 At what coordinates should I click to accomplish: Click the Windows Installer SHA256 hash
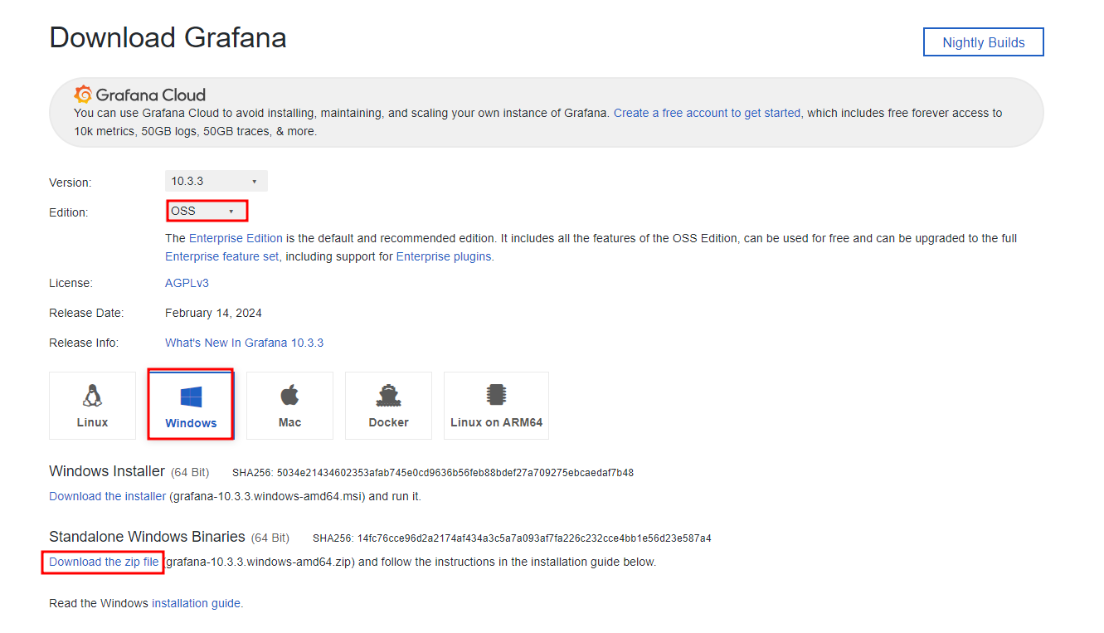point(455,473)
